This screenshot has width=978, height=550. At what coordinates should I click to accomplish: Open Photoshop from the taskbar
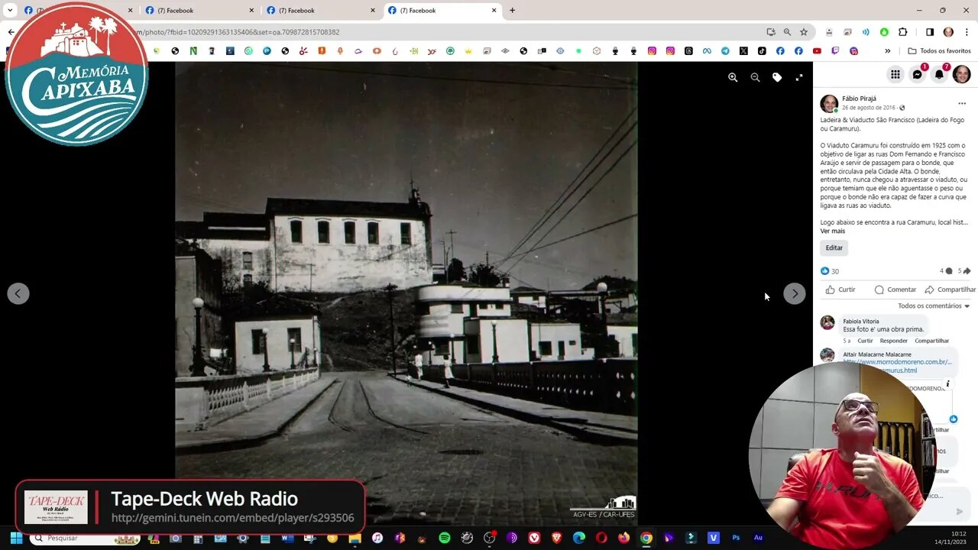736,538
